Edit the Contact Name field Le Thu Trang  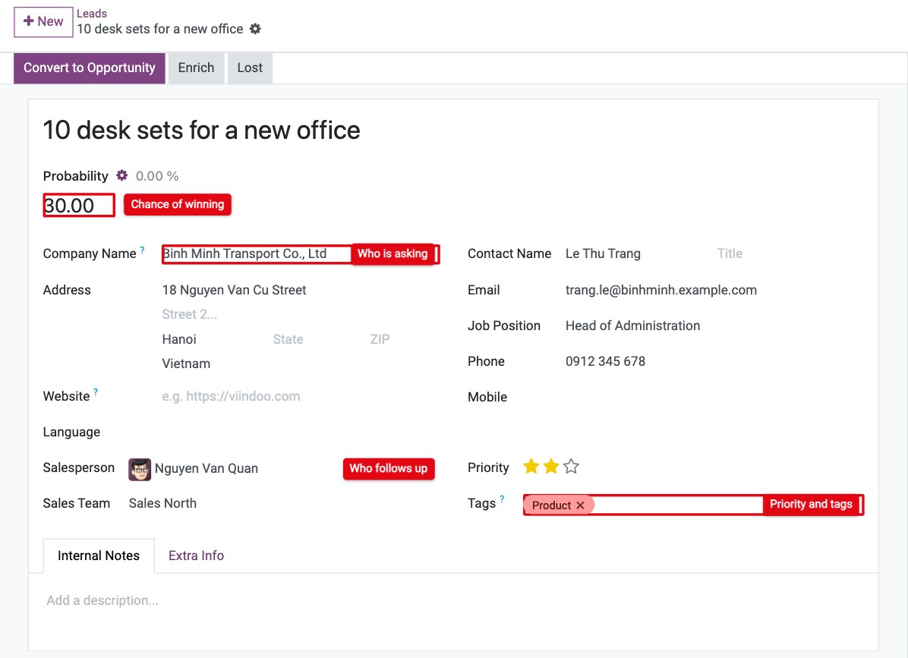(x=638, y=253)
